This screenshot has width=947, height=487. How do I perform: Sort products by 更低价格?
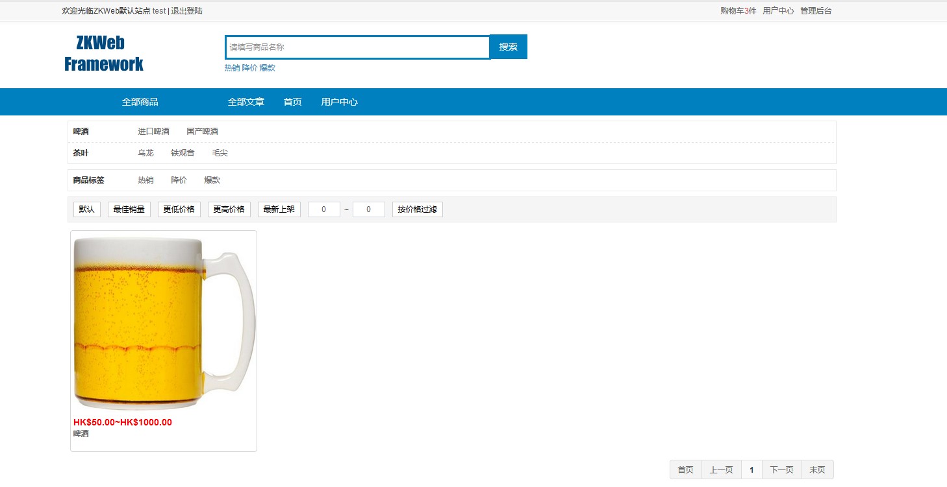tap(179, 209)
